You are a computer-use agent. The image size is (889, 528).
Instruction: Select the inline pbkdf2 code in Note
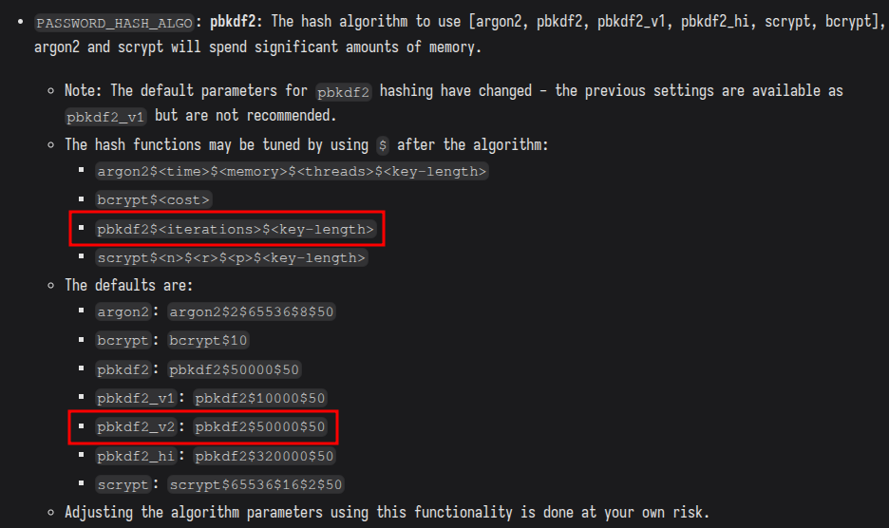pos(343,92)
